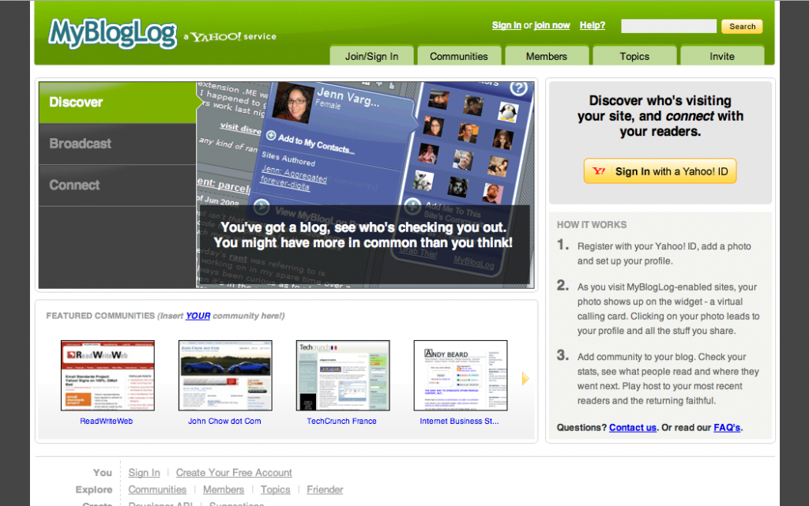Go to the Members navigation tab
The width and height of the screenshot is (809, 506).
(x=547, y=56)
